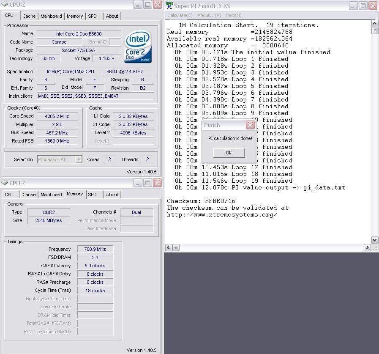The height and width of the screenshot is (354, 379).
Task: Select CPU tab in top CPU-Z window
Action: tap(9, 16)
